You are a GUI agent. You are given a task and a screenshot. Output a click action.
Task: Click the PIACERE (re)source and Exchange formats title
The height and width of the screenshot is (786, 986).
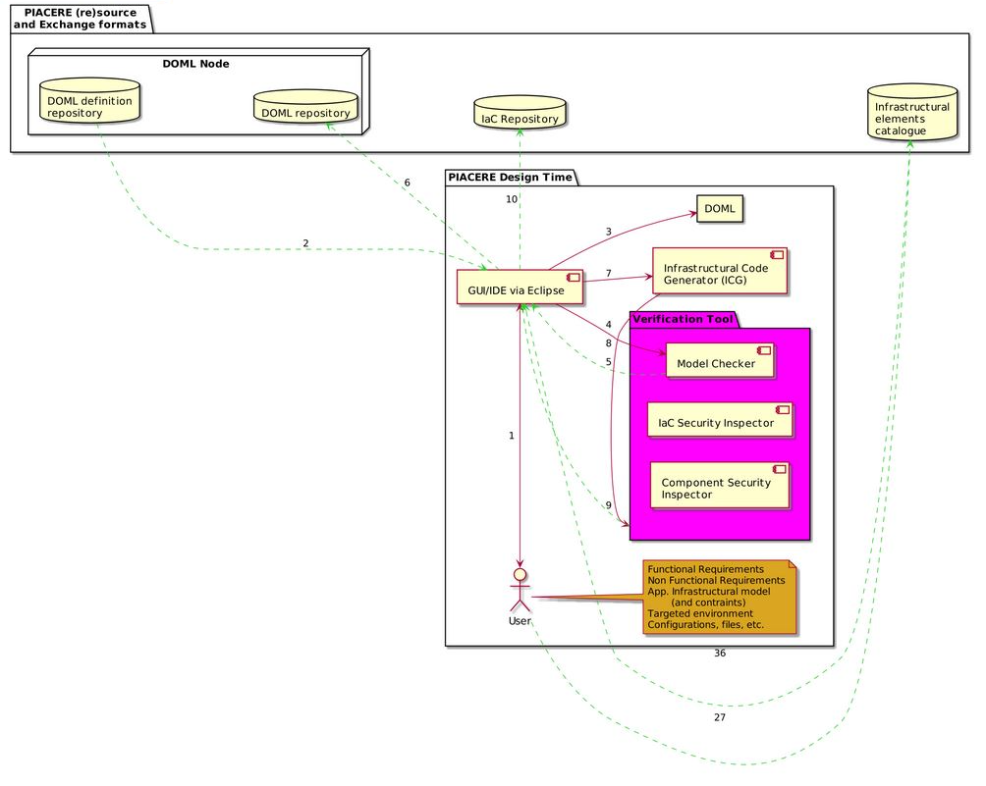pos(80,19)
